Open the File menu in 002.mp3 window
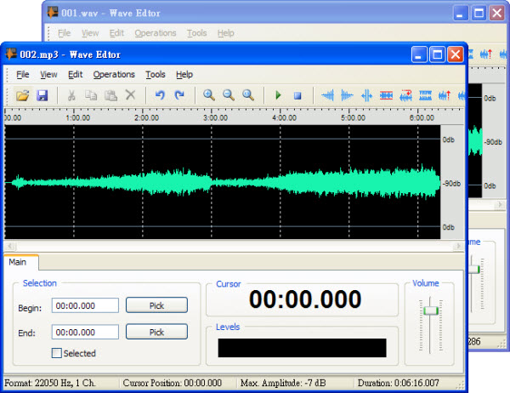The height and width of the screenshot is (393, 510). 23,75
